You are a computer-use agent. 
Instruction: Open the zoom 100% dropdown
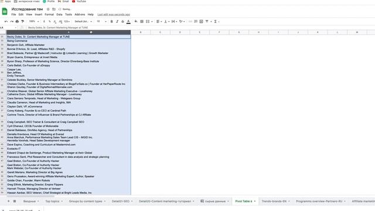[x=34, y=22]
